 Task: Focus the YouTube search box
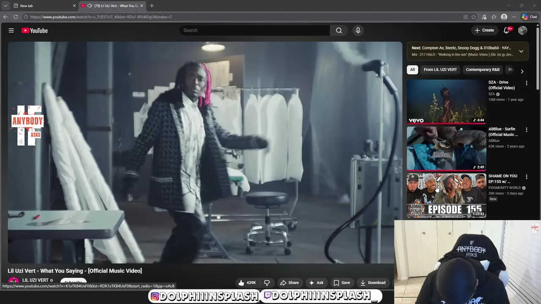(x=255, y=30)
